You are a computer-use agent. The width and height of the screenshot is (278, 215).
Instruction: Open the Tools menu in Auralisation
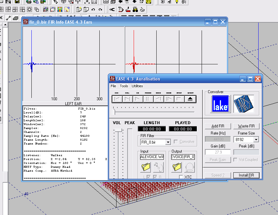point(124,86)
